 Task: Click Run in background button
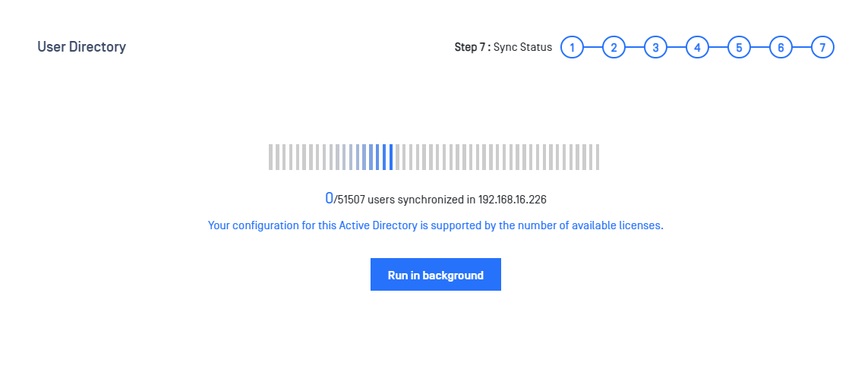click(x=436, y=274)
